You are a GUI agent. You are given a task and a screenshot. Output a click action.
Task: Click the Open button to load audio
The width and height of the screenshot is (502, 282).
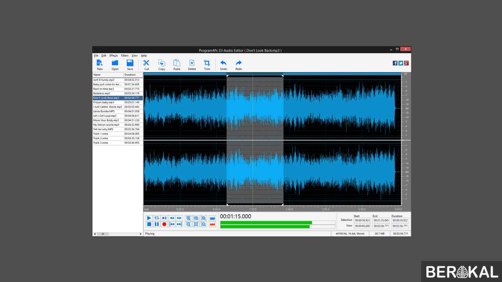click(x=115, y=64)
